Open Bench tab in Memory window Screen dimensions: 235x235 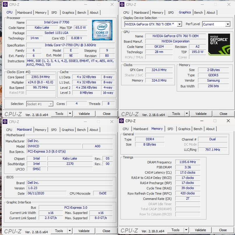[198, 129]
